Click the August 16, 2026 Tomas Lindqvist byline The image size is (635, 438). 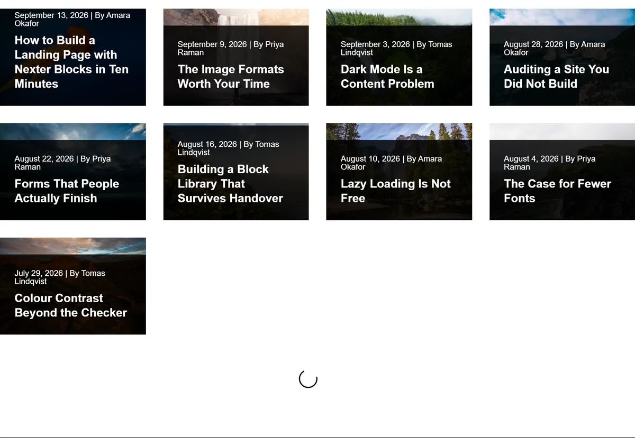[228, 148]
